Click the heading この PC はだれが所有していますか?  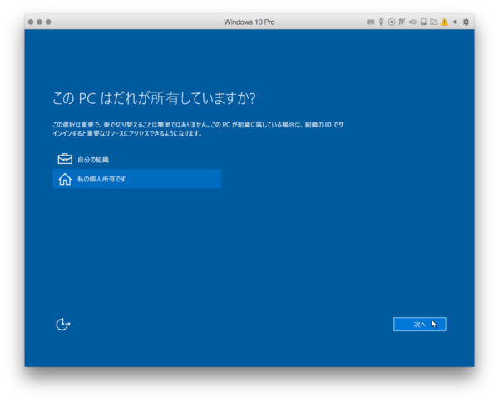pos(154,98)
